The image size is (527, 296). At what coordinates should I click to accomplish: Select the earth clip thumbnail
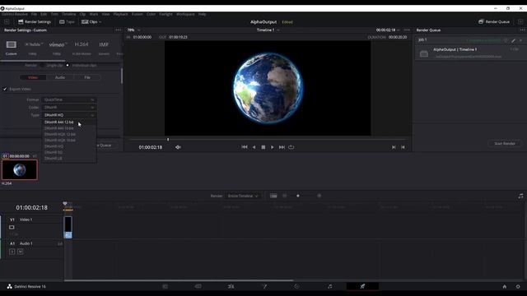pyautogui.click(x=20, y=170)
